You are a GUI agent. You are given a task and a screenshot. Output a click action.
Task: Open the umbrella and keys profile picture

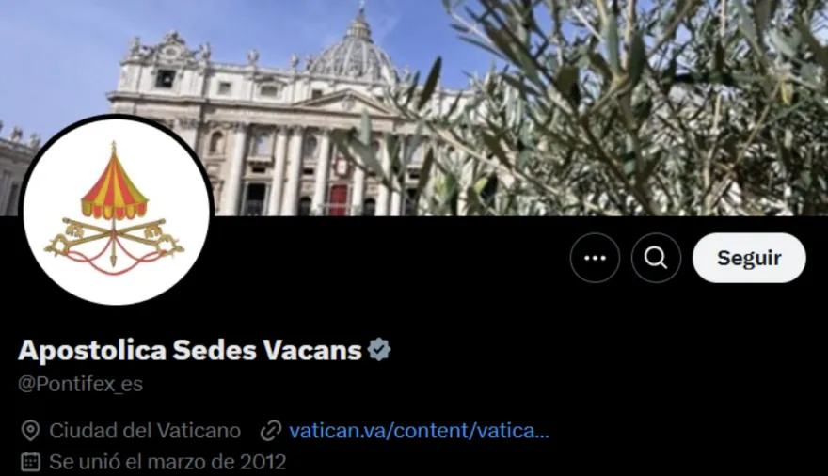point(117,211)
